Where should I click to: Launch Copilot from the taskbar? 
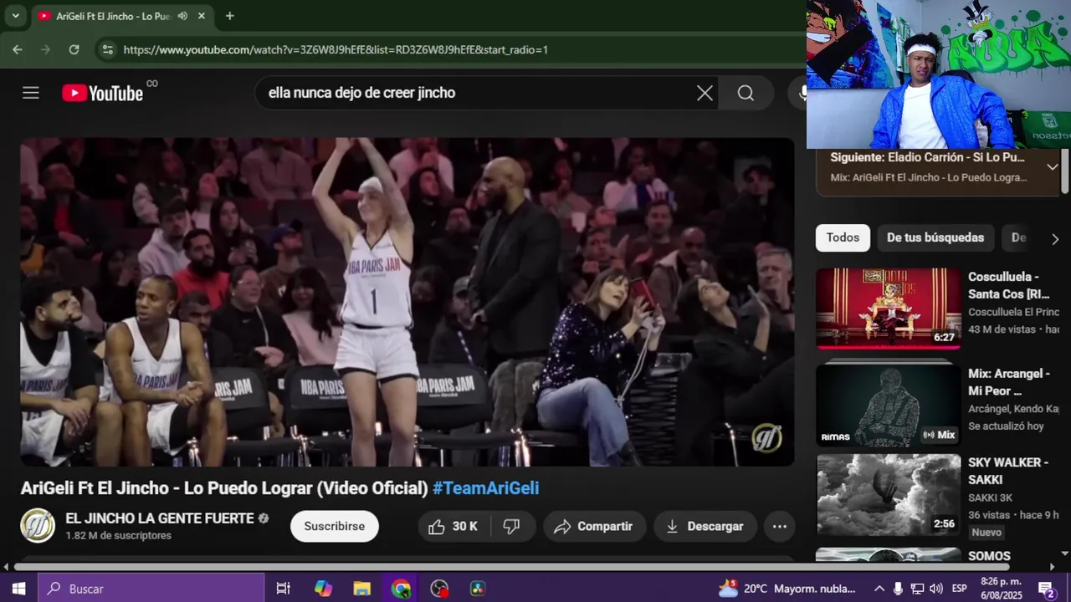click(x=323, y=589)
